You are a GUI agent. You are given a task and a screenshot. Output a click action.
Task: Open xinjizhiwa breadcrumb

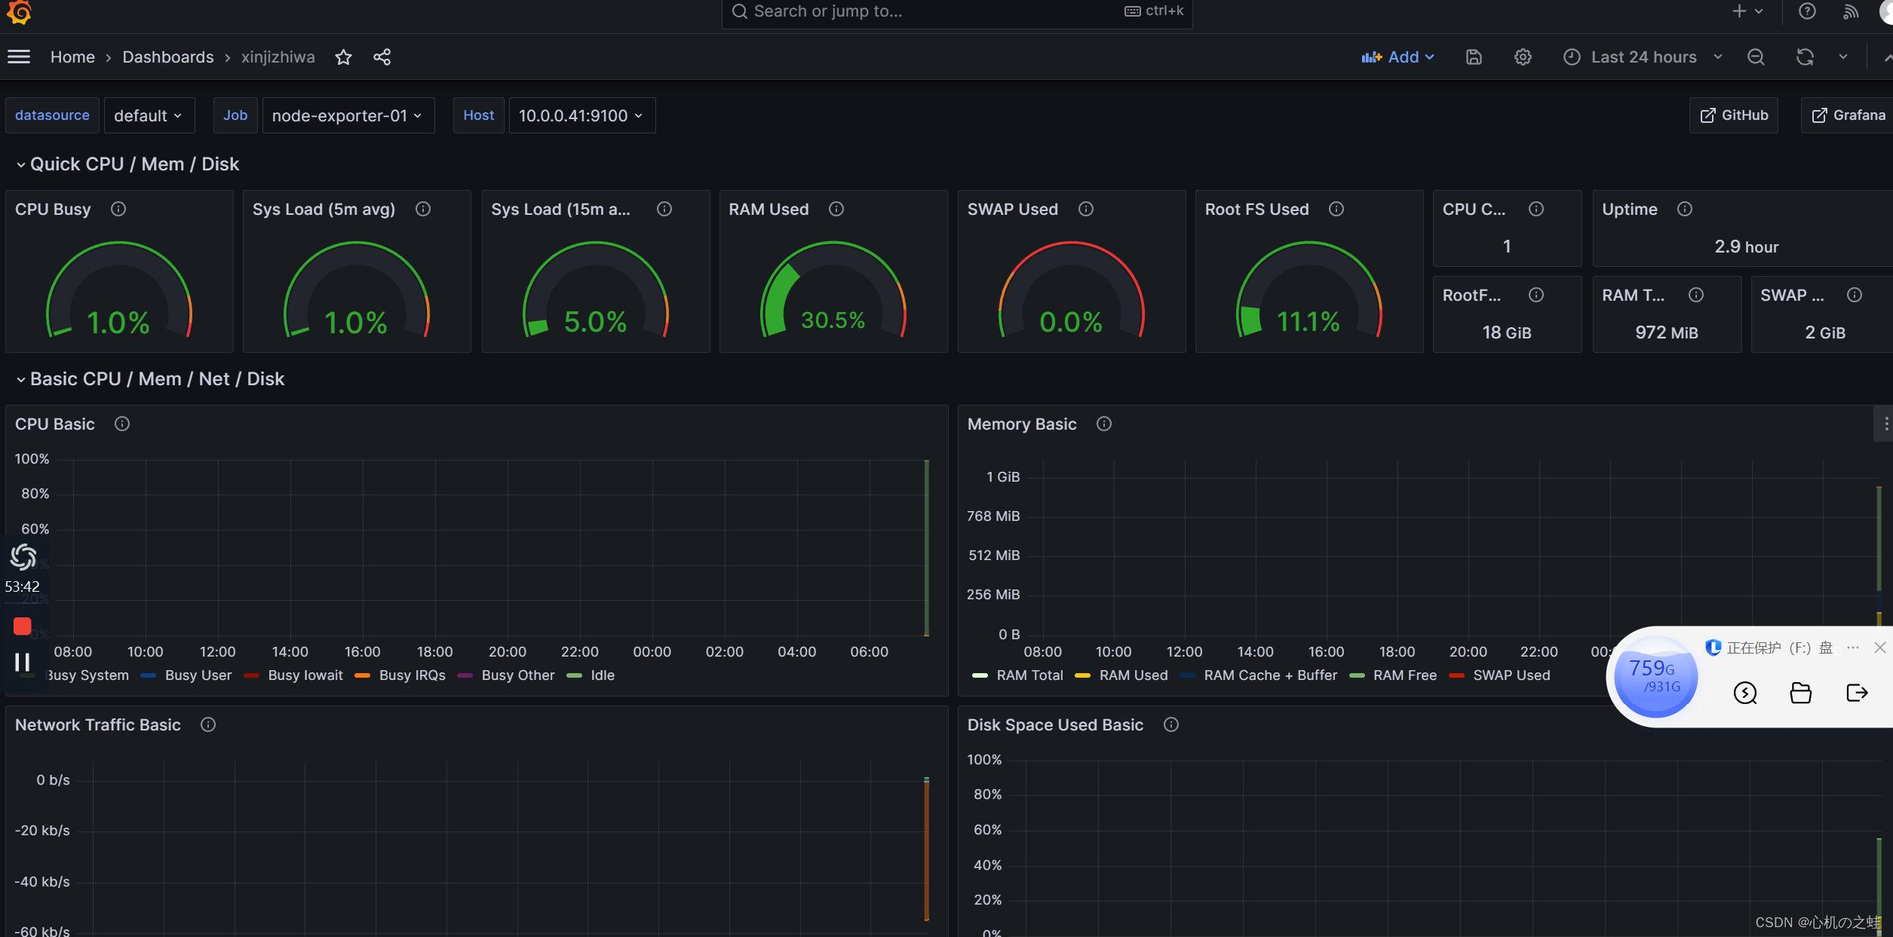278,57
